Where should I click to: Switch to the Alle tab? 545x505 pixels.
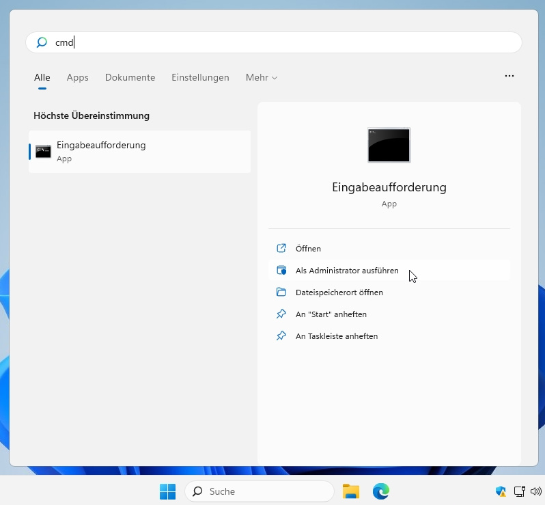pos(42,78)
